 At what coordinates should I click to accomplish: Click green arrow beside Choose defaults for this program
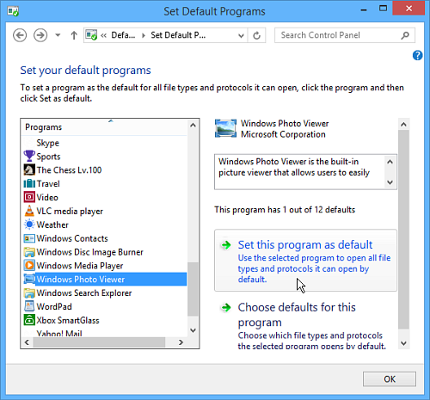226,308
